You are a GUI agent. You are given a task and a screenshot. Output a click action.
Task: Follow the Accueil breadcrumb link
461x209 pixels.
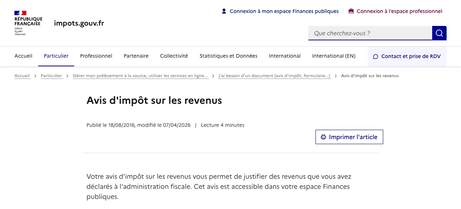22,76
